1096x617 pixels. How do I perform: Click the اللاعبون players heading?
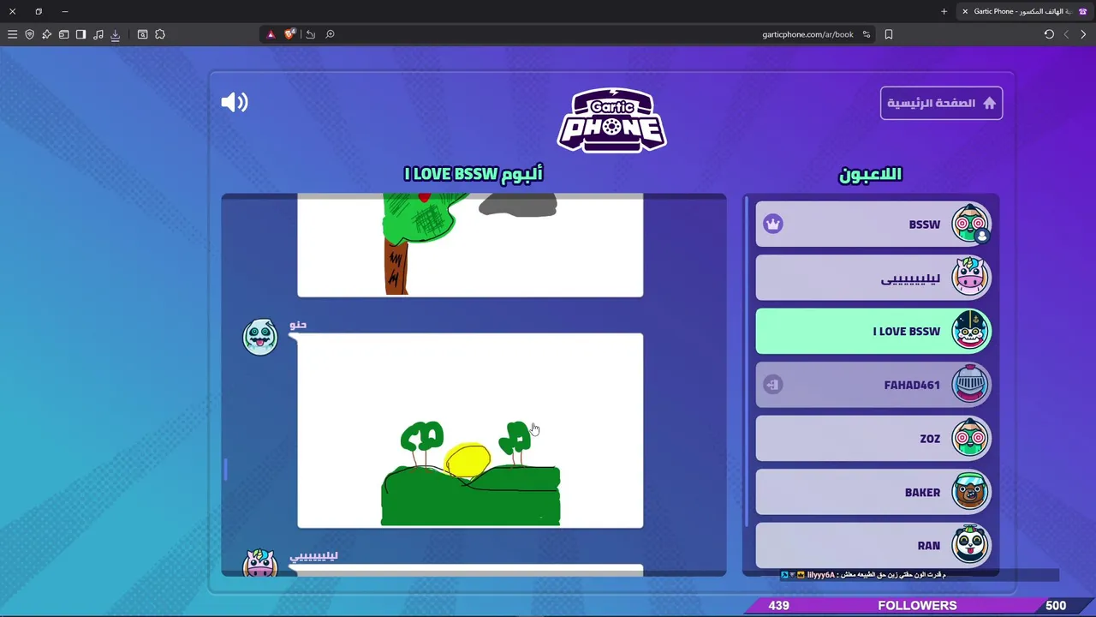pos(870,174)
